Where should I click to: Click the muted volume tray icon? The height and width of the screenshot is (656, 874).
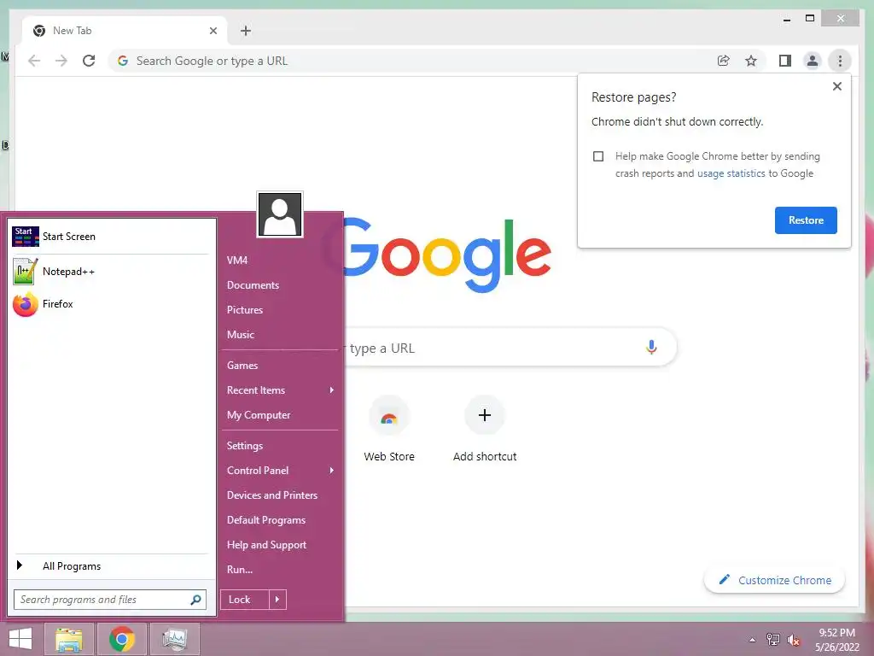[x=793, y=640]
